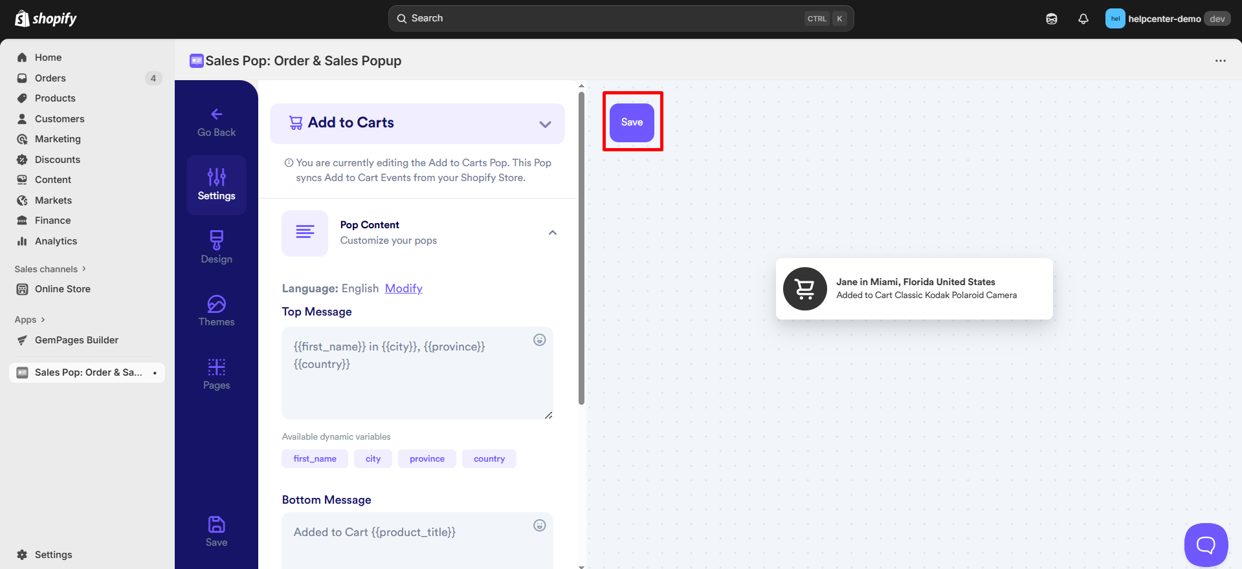Open emoji picker for Bottom Message
The image size is (1242, 569).
[539, 526]
